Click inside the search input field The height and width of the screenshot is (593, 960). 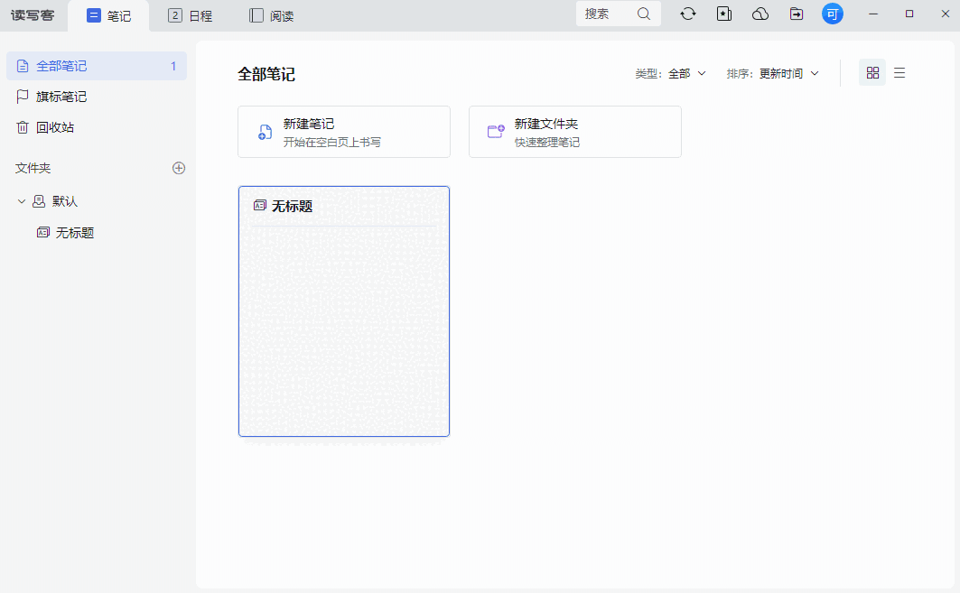605,14
